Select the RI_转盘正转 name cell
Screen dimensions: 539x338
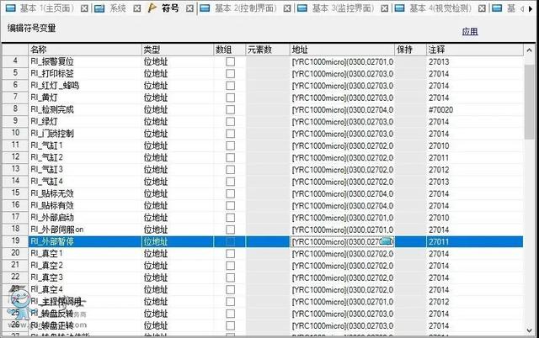pyautogui.click(x=85, y=325)
